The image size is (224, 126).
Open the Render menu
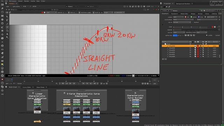point(27,1)
